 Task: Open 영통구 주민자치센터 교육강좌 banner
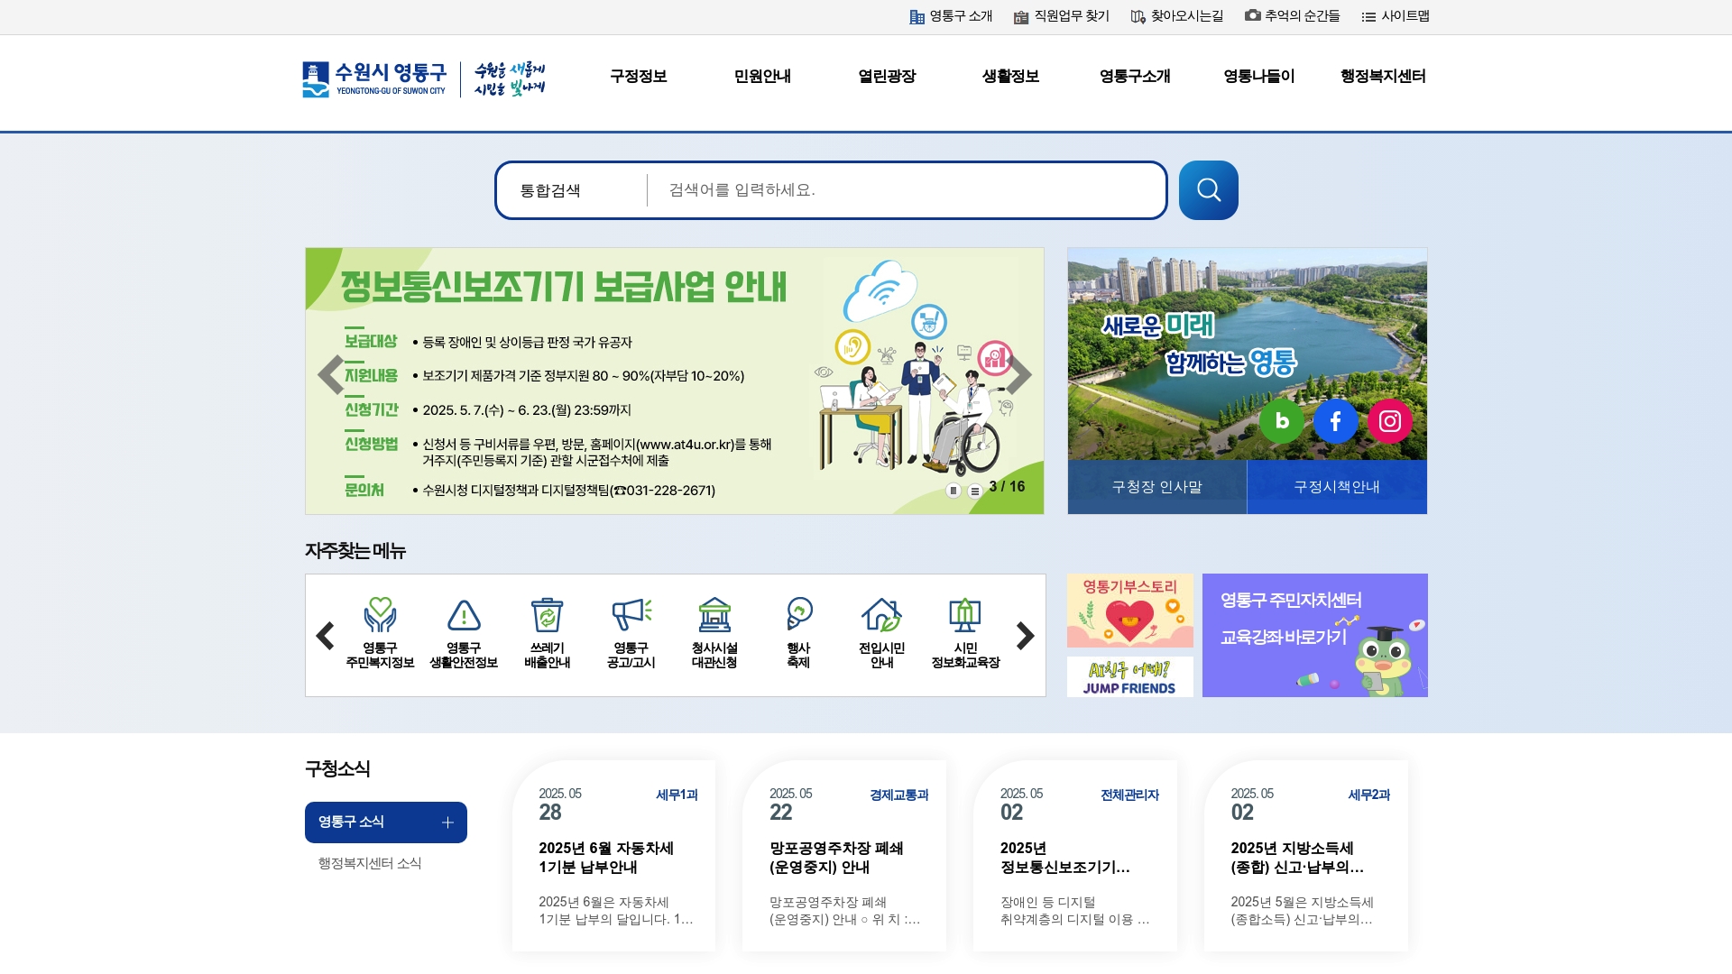[1315, 635]
